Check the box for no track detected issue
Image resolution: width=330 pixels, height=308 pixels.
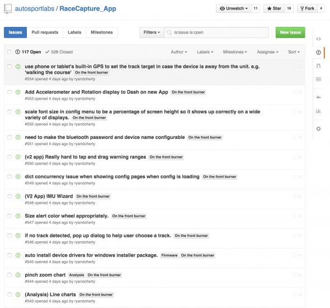tap(10, 236)
